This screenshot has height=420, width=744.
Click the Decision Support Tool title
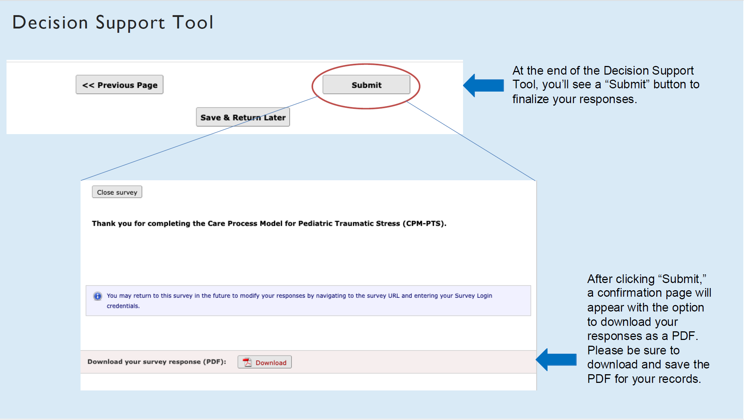113,22
